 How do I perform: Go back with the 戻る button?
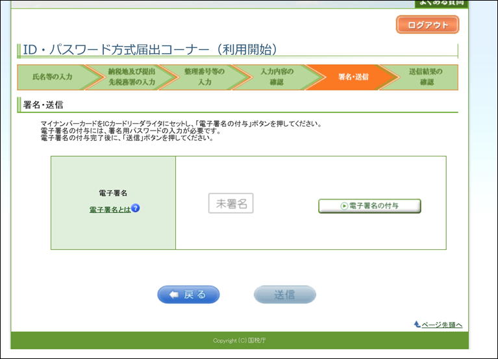[189, 295]
